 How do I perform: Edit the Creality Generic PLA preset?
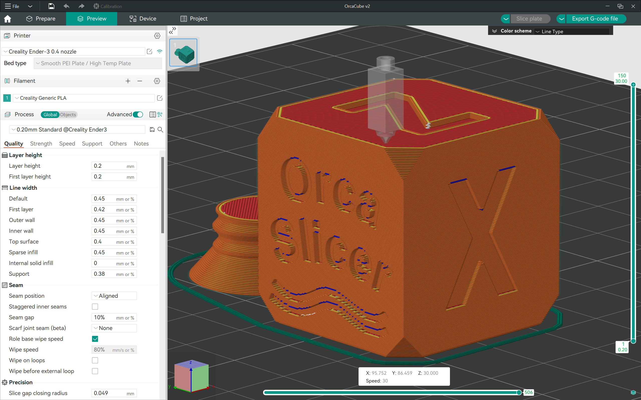click(x=160, y=98)
